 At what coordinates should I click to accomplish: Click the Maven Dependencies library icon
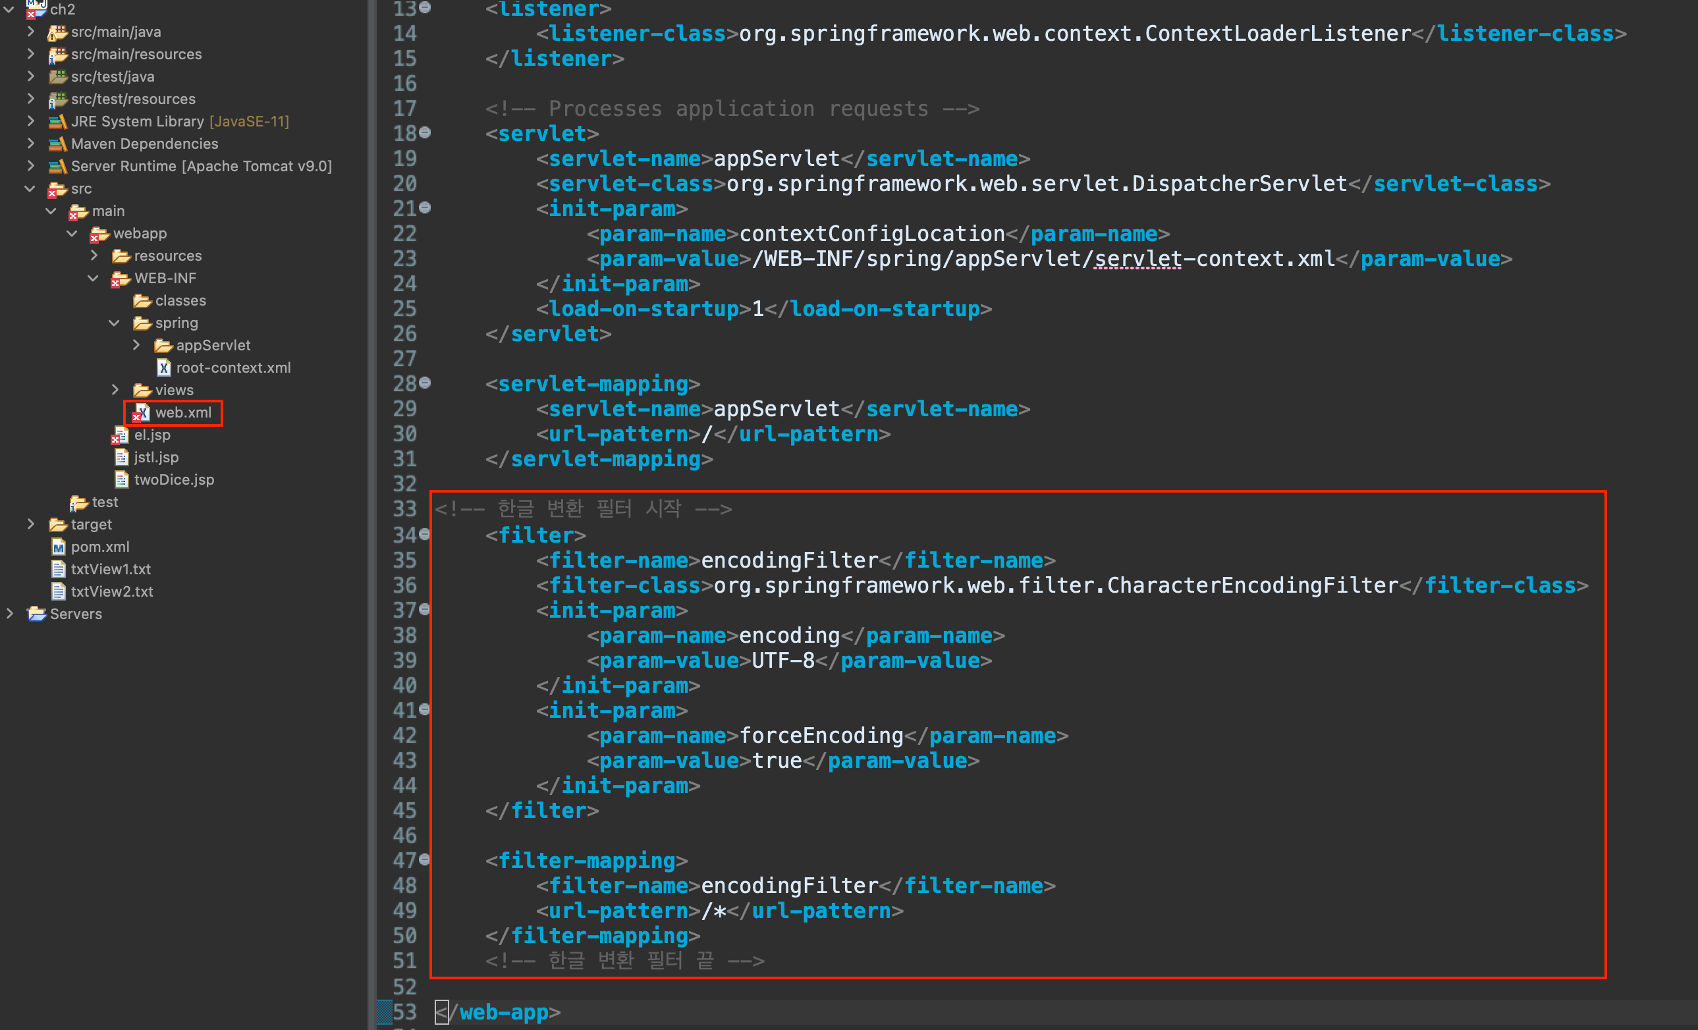click(57, 144)
